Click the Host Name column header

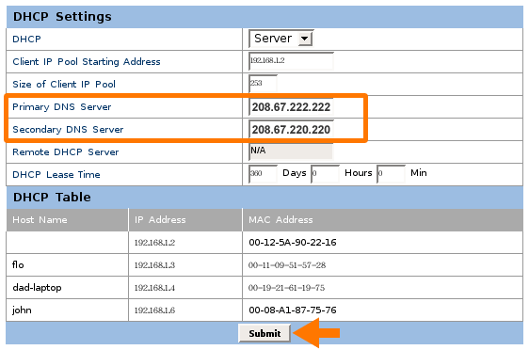pyautogui.click(x=40, y=220)
